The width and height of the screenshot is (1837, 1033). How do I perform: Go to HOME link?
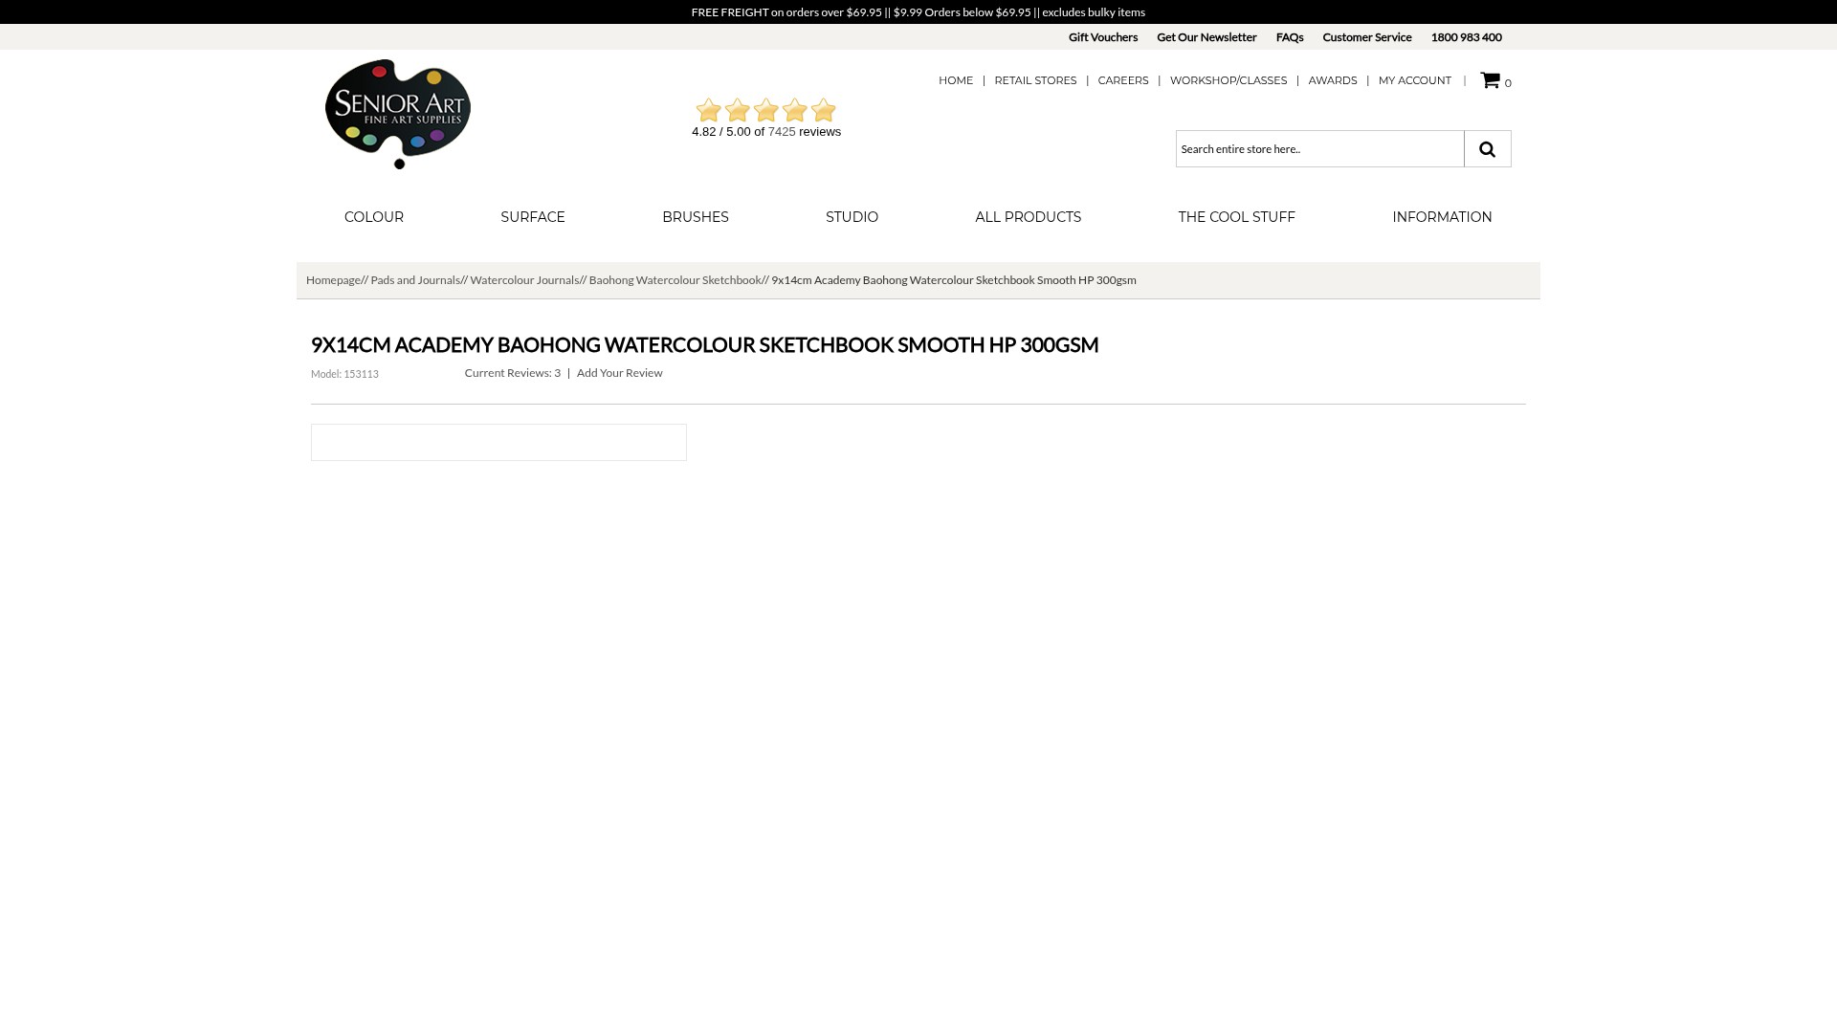[x=956, y=80]
